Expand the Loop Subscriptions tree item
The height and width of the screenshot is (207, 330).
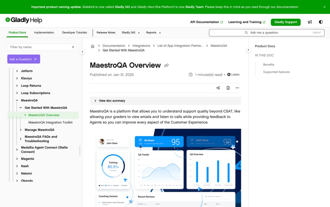click(x=17, y=93)
